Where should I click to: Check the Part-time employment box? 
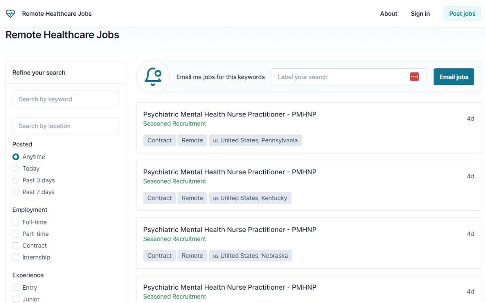[x=16, y=234]
